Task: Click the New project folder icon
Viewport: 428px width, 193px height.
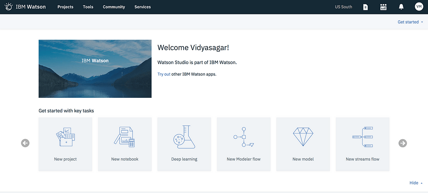Action: click(x=65, y=137)
